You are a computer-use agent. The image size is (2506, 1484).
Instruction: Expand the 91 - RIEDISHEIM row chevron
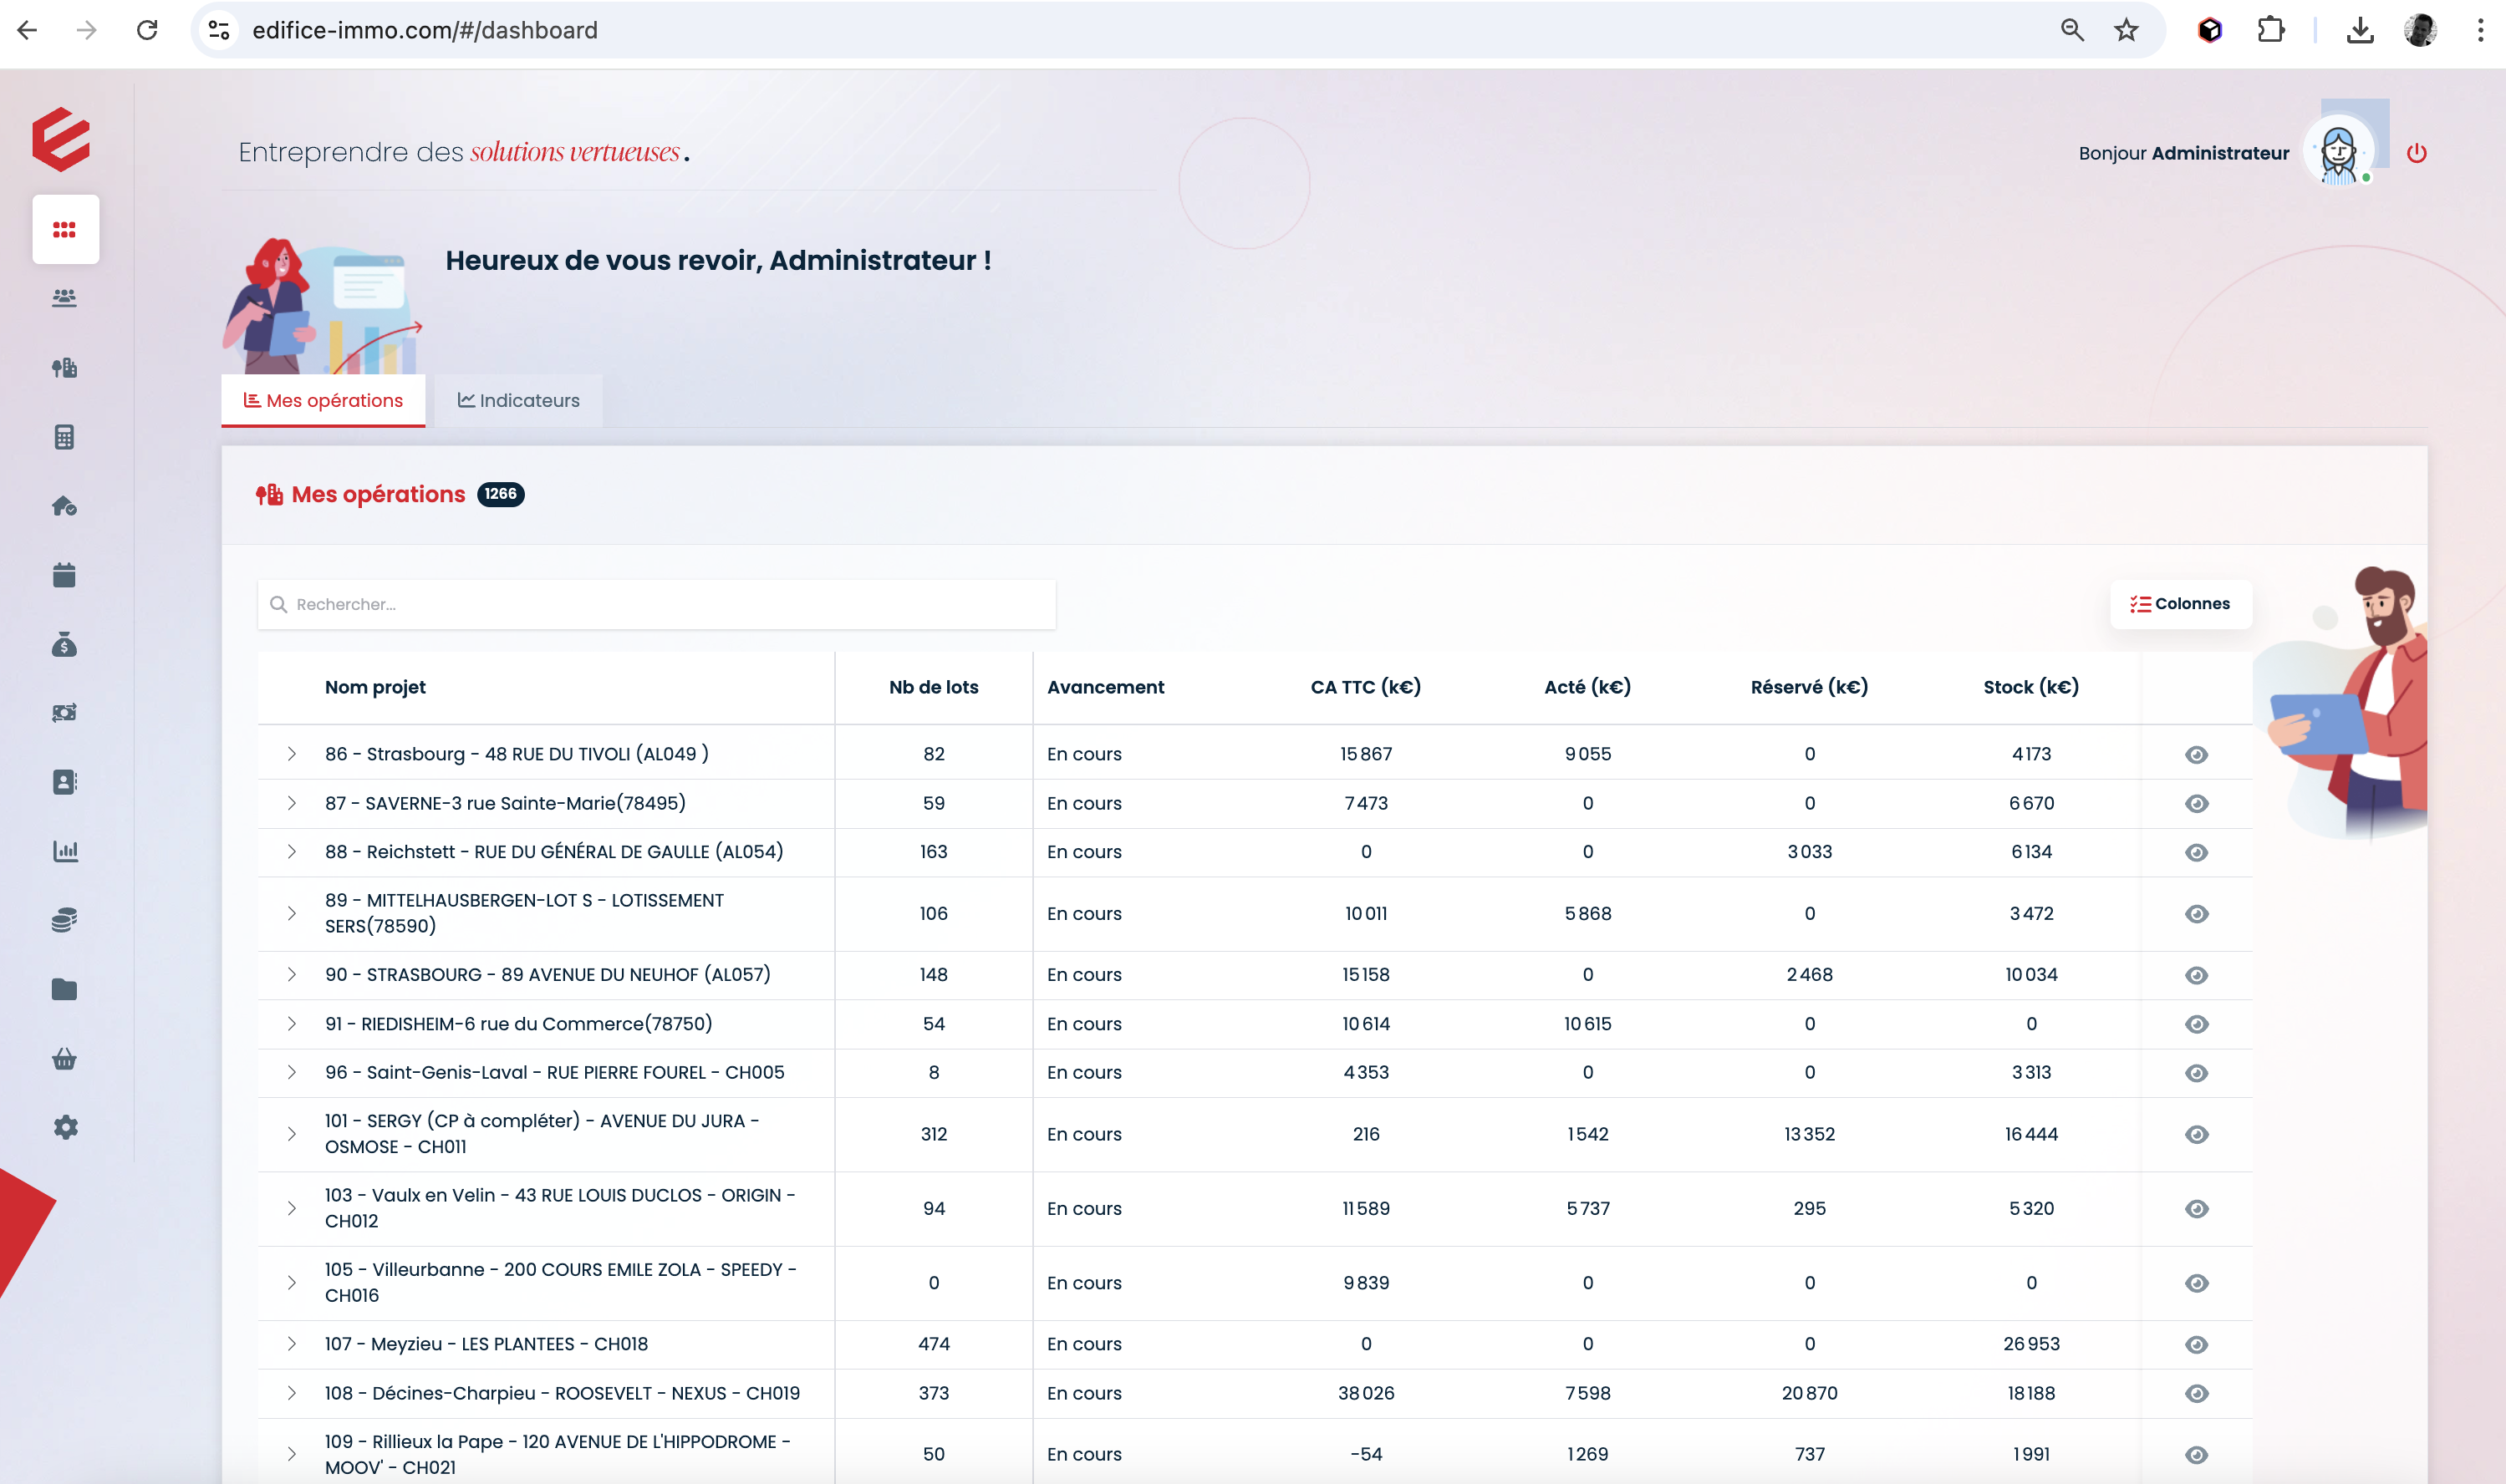(291, 1023)
